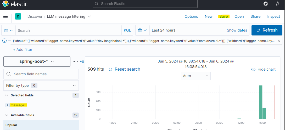The width and height of the screenshot is (285, 130).
Task: Collapse the Available fields section
Action: pos(7,115)
